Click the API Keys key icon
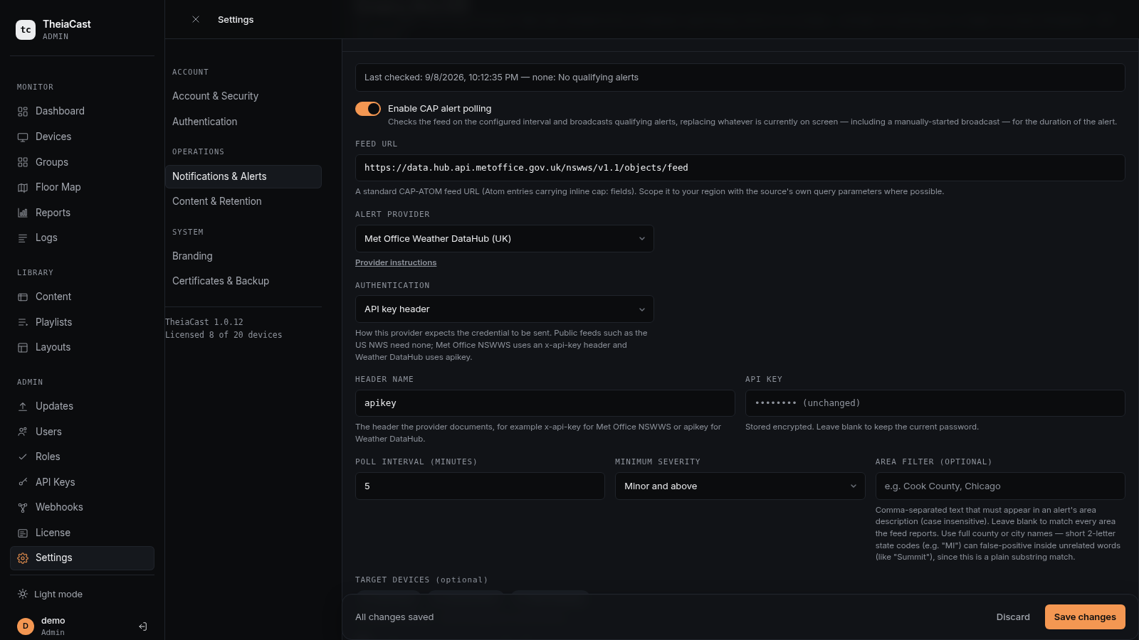 23,482
